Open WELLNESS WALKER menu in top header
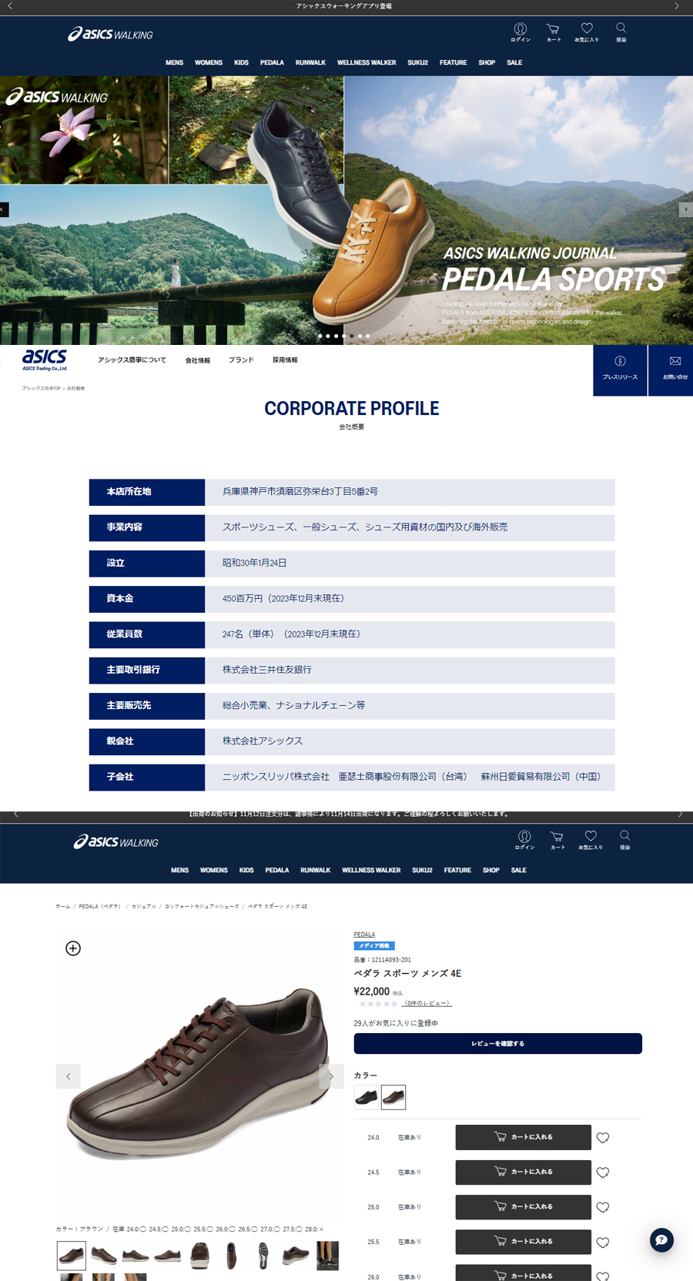Image resolution: width=693 pixels, height=1281 pixels. tap(367, 62)
